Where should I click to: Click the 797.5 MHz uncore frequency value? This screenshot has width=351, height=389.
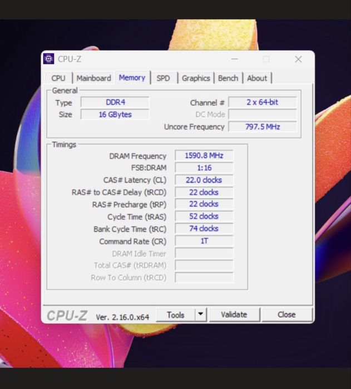[263, 127]
